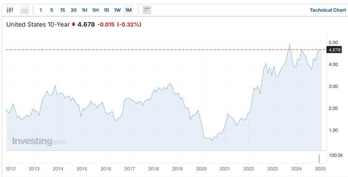
Task: Click the green volume bar near 2025
Action: pos(319,159)
